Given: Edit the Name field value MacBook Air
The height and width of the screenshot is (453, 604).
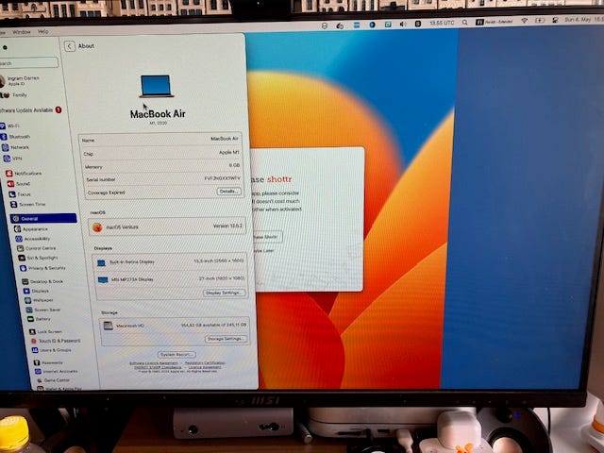Looking at the screenshot, I should click(225, 139).
